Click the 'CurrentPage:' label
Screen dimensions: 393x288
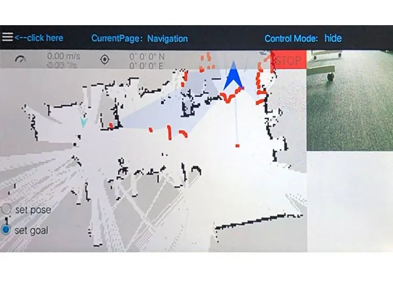coord(117,39)
